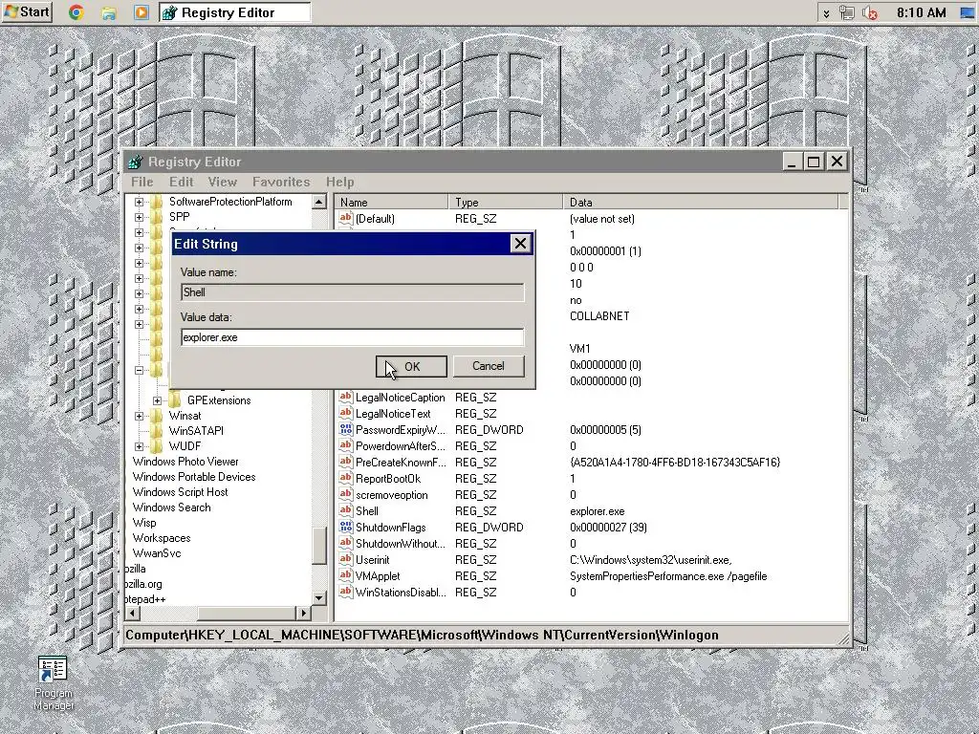Click ReportBootOk string icon
The width and height of the screenshot is (979, 734).
(346, 478)
